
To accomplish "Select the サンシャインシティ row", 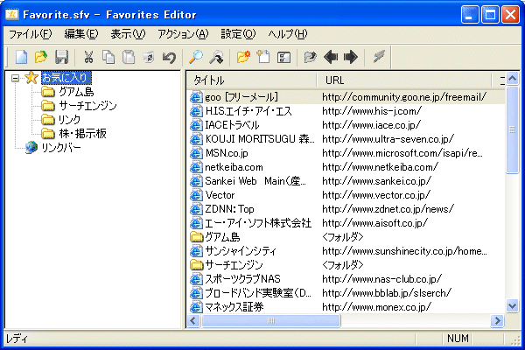I will [346, 251].
